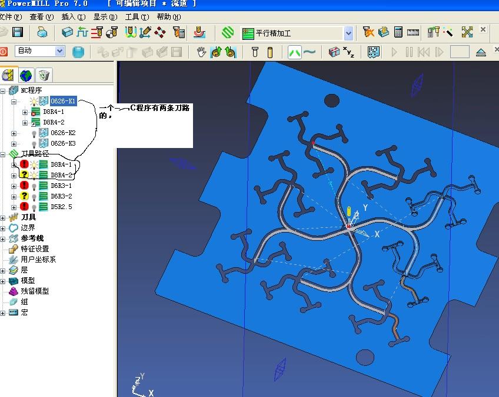Toggle light bulb for 0626-K3 program
The height and width of the screenshot is (397, 499).
34,144
